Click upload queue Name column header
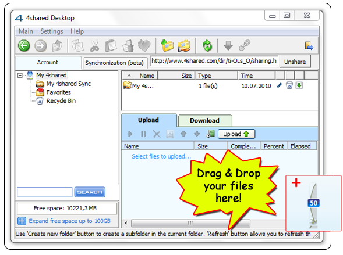This screenshot has height=255, width=343. click(x=158, y=146)
